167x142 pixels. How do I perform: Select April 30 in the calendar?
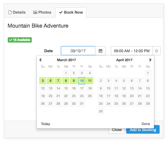[101, 111]
